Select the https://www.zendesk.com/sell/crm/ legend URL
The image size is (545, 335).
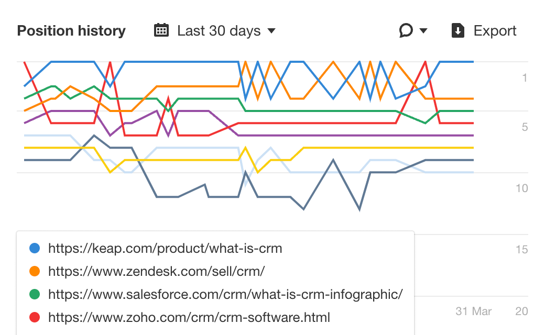tap(156, 272)
